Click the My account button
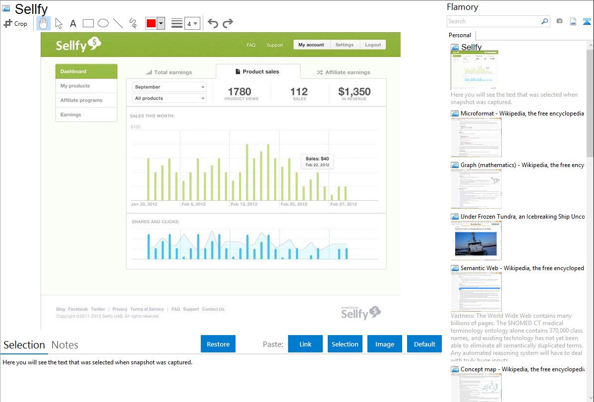The image size is (594, 402). tap(311, 45)
